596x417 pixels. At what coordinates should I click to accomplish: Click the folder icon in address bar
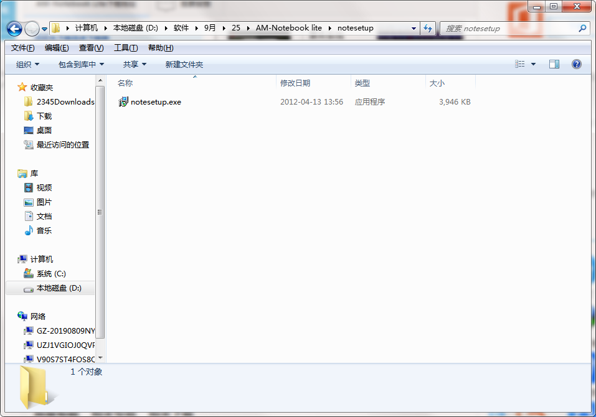pos(56,28)
